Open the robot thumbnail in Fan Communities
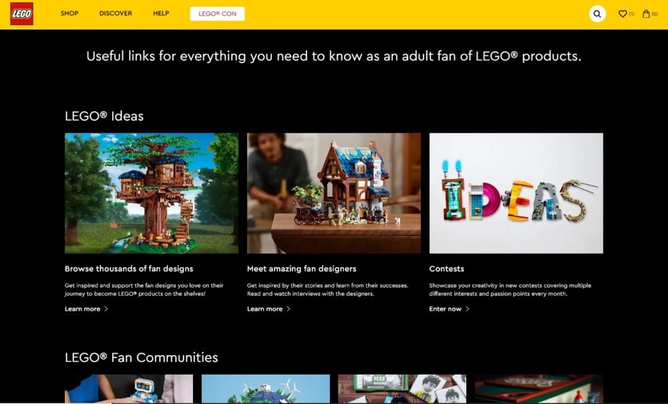The height and width of the screenshot is (404, 668). coord(129,389)
